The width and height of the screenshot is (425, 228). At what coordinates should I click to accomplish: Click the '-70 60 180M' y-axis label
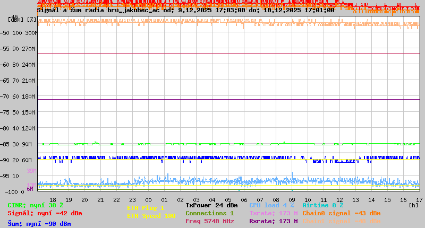pos(18,97)
